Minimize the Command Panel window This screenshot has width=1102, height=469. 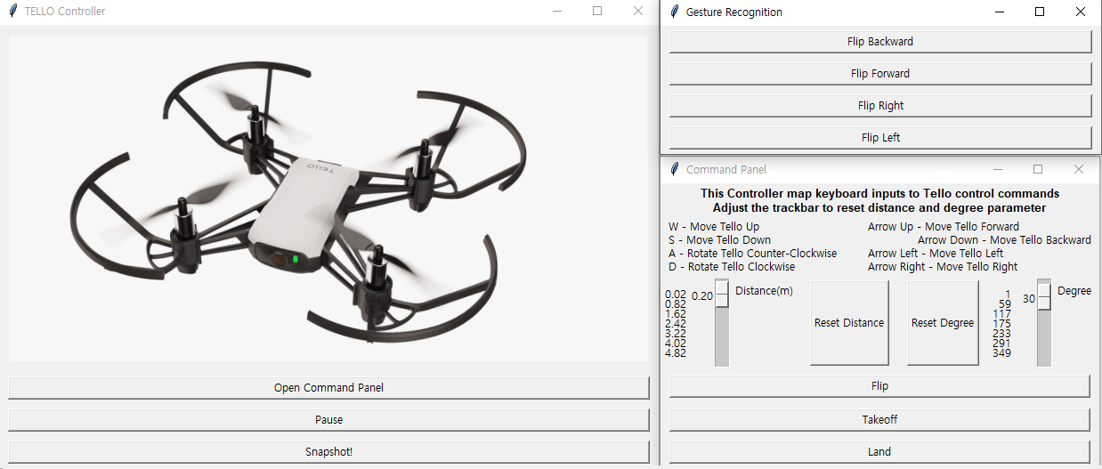[x=997, y=169]
